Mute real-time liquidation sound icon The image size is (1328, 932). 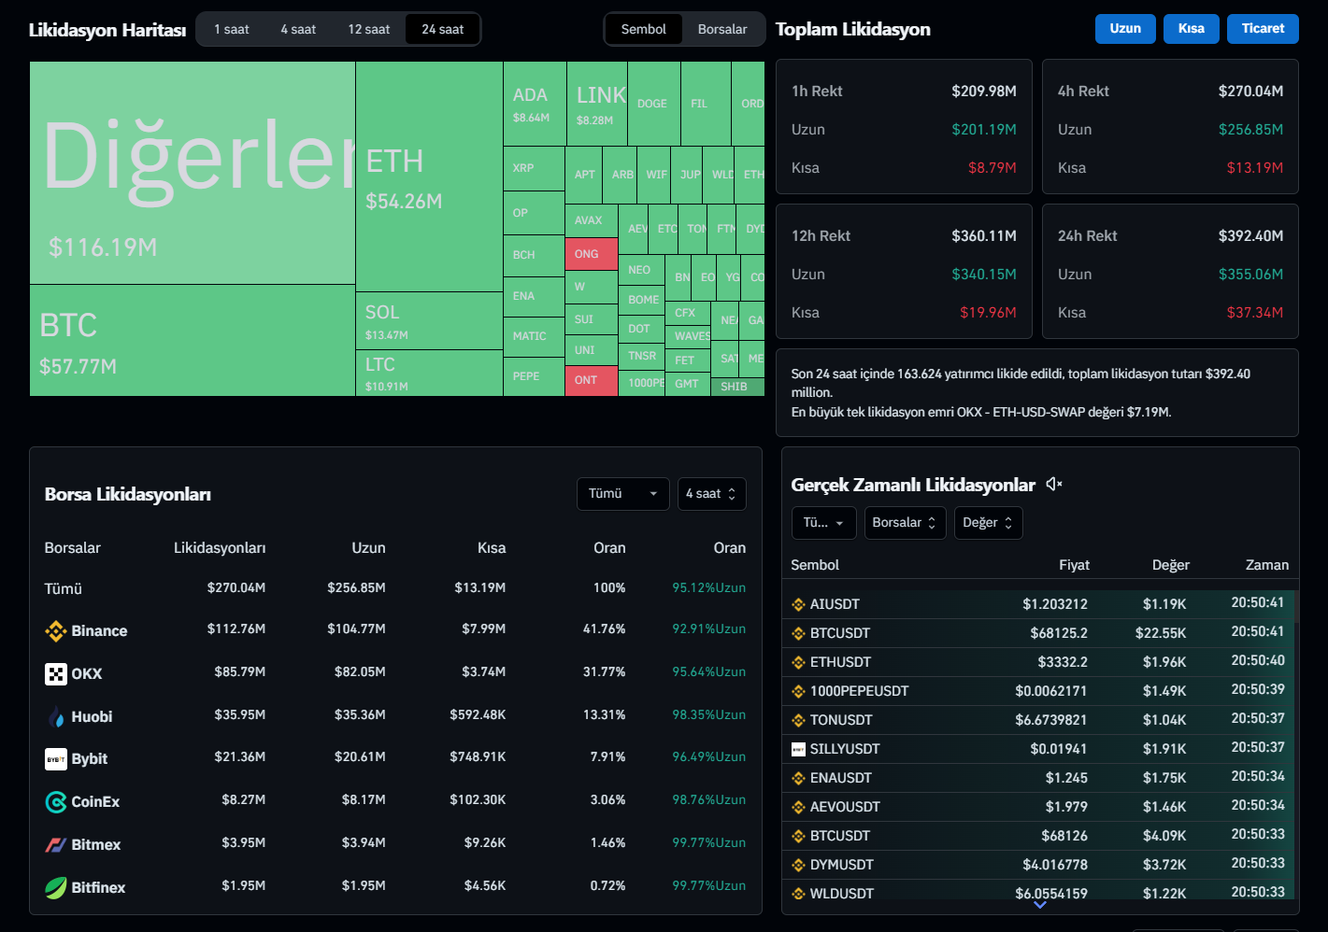point(1054,484)
